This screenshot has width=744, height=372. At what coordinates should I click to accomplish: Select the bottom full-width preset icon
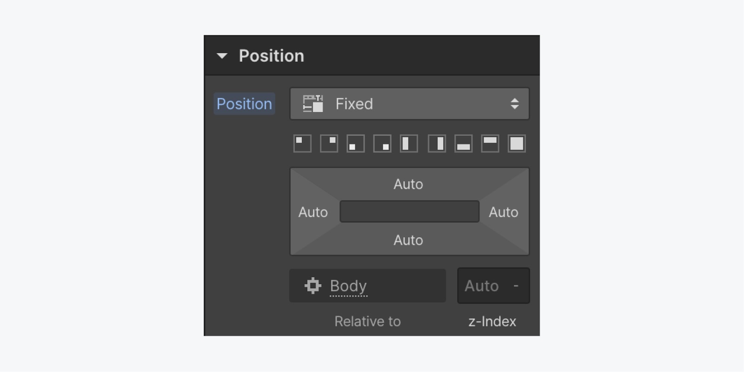click(463, 144)
